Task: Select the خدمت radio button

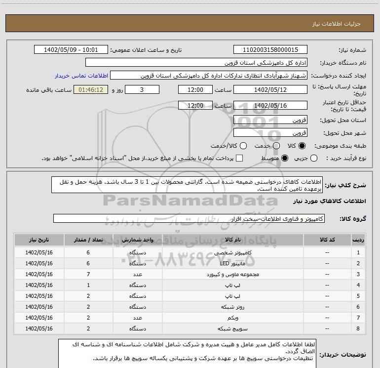Action: click(276, 146)
